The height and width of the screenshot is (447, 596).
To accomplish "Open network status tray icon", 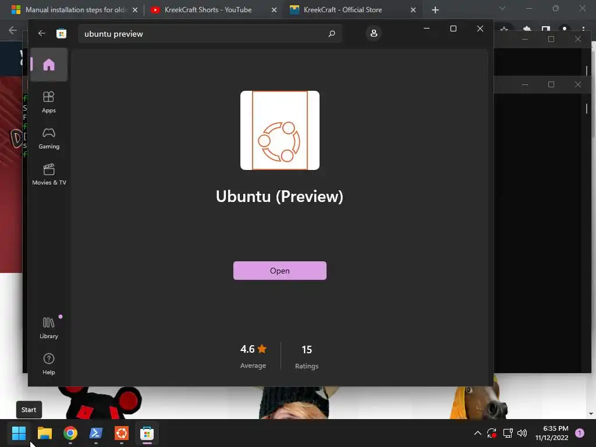I will [508, 433].
